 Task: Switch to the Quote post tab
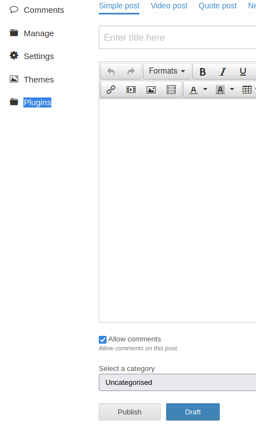click(218, 6)
